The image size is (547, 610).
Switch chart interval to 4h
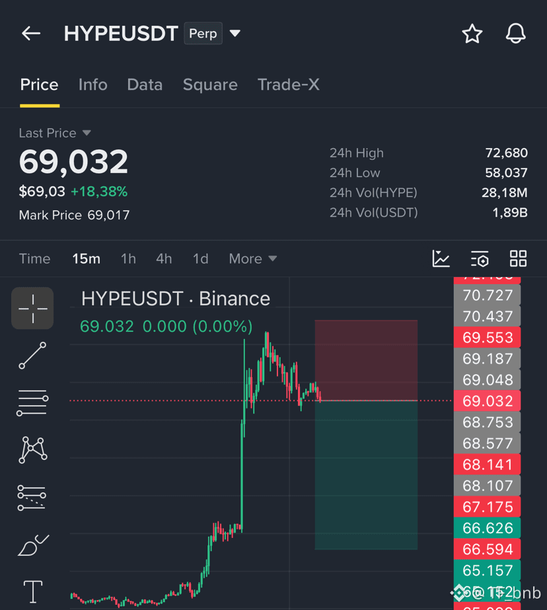164,258
